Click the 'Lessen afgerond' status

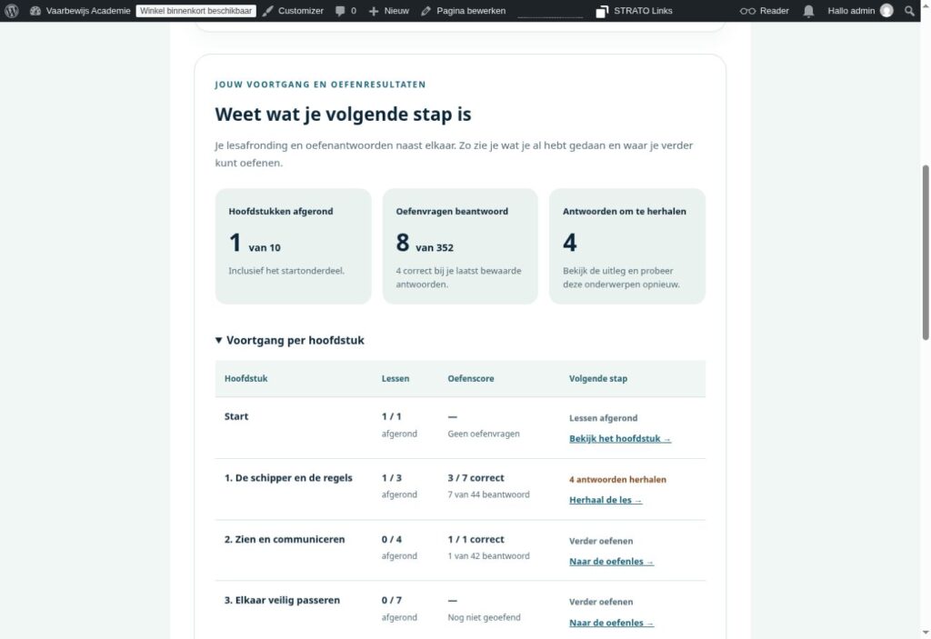click(x=604, y=418)
